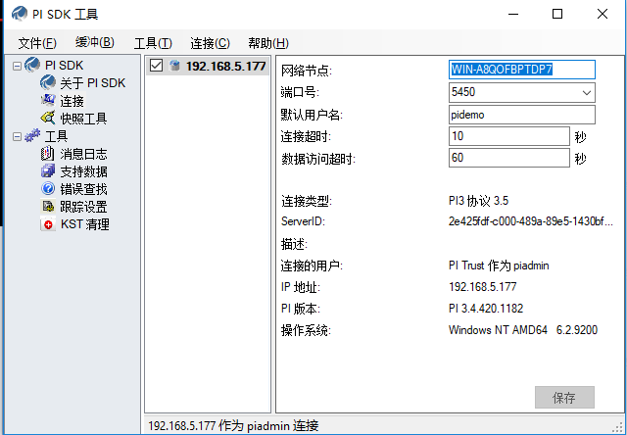Screen dimensions: 627x435
Task: Open the 端口号 dropdown arrow
Action: coord(587,93)
